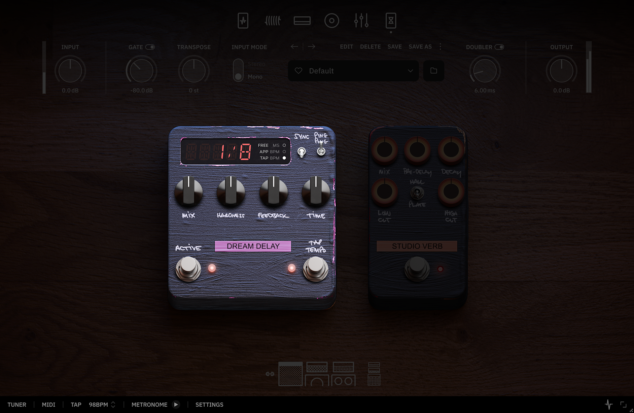Open the preset folder browser
Viewport: 634px width, 413px height.
(x=434, y=71)
